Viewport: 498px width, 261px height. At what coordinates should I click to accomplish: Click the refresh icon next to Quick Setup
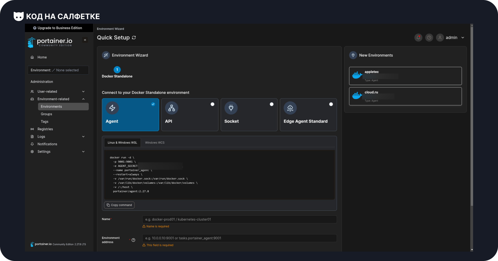coord(134,38)
